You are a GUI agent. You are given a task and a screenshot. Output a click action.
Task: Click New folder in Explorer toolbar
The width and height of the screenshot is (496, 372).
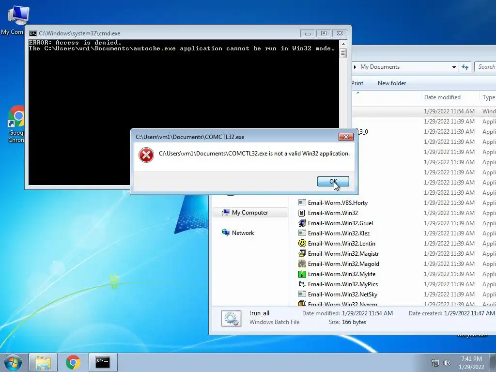point(391,83)
